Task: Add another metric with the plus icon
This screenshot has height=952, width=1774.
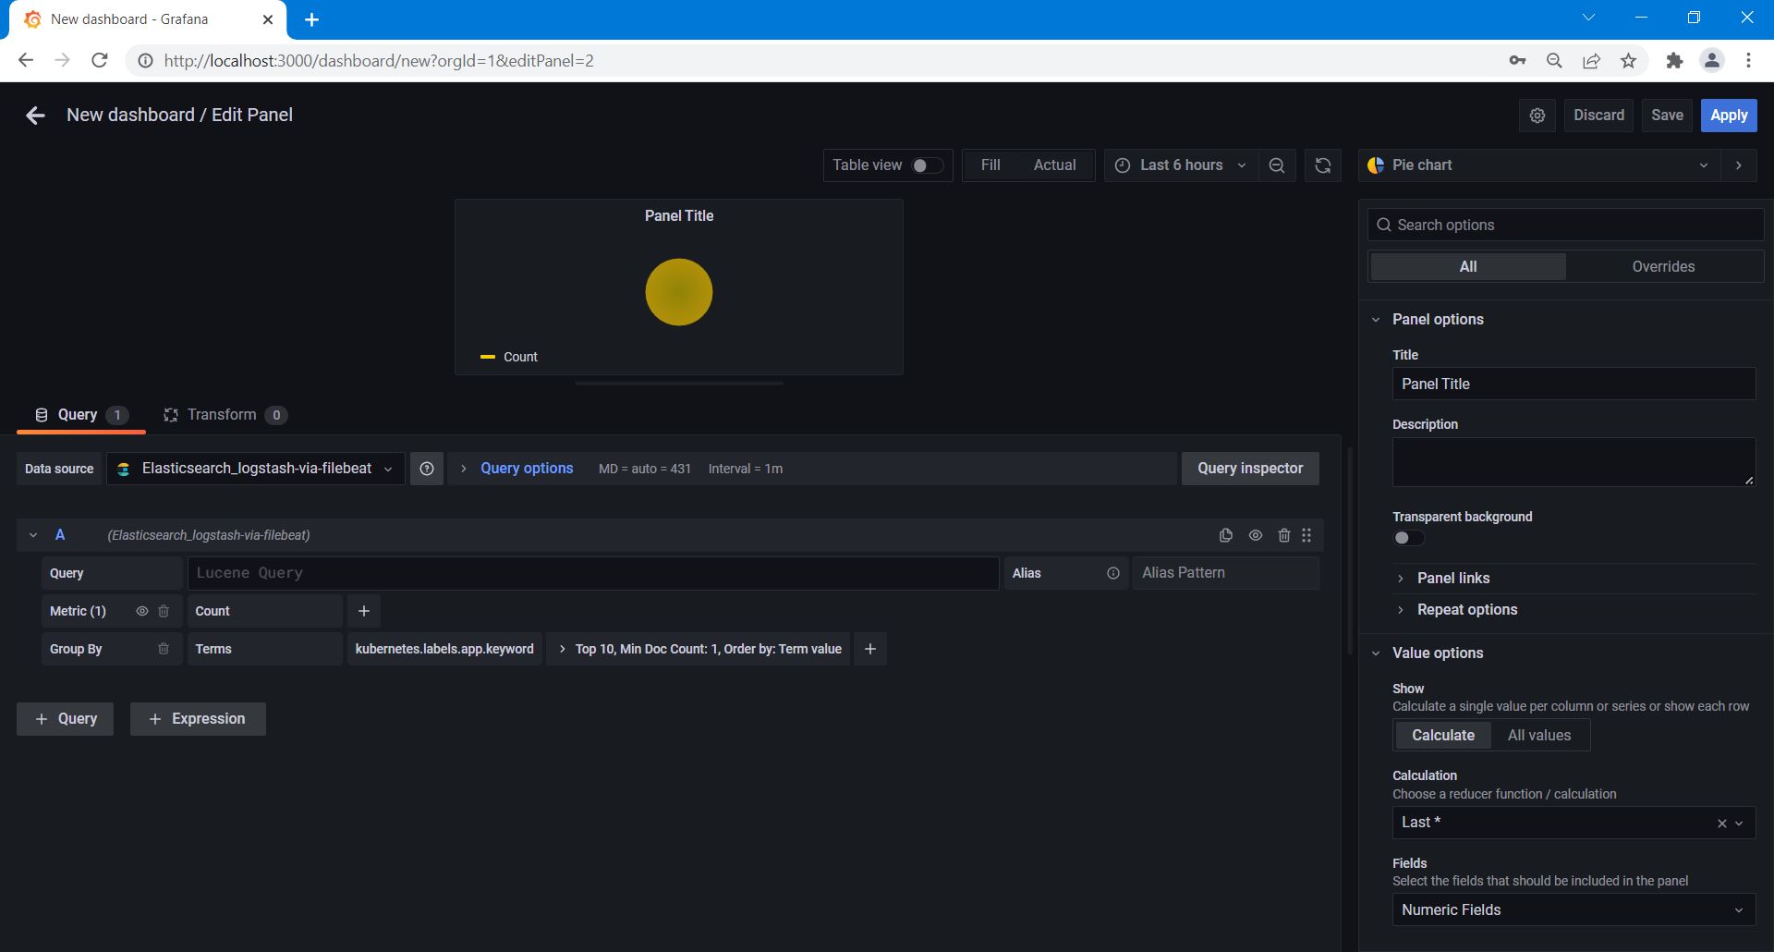Action: [364, 611]
